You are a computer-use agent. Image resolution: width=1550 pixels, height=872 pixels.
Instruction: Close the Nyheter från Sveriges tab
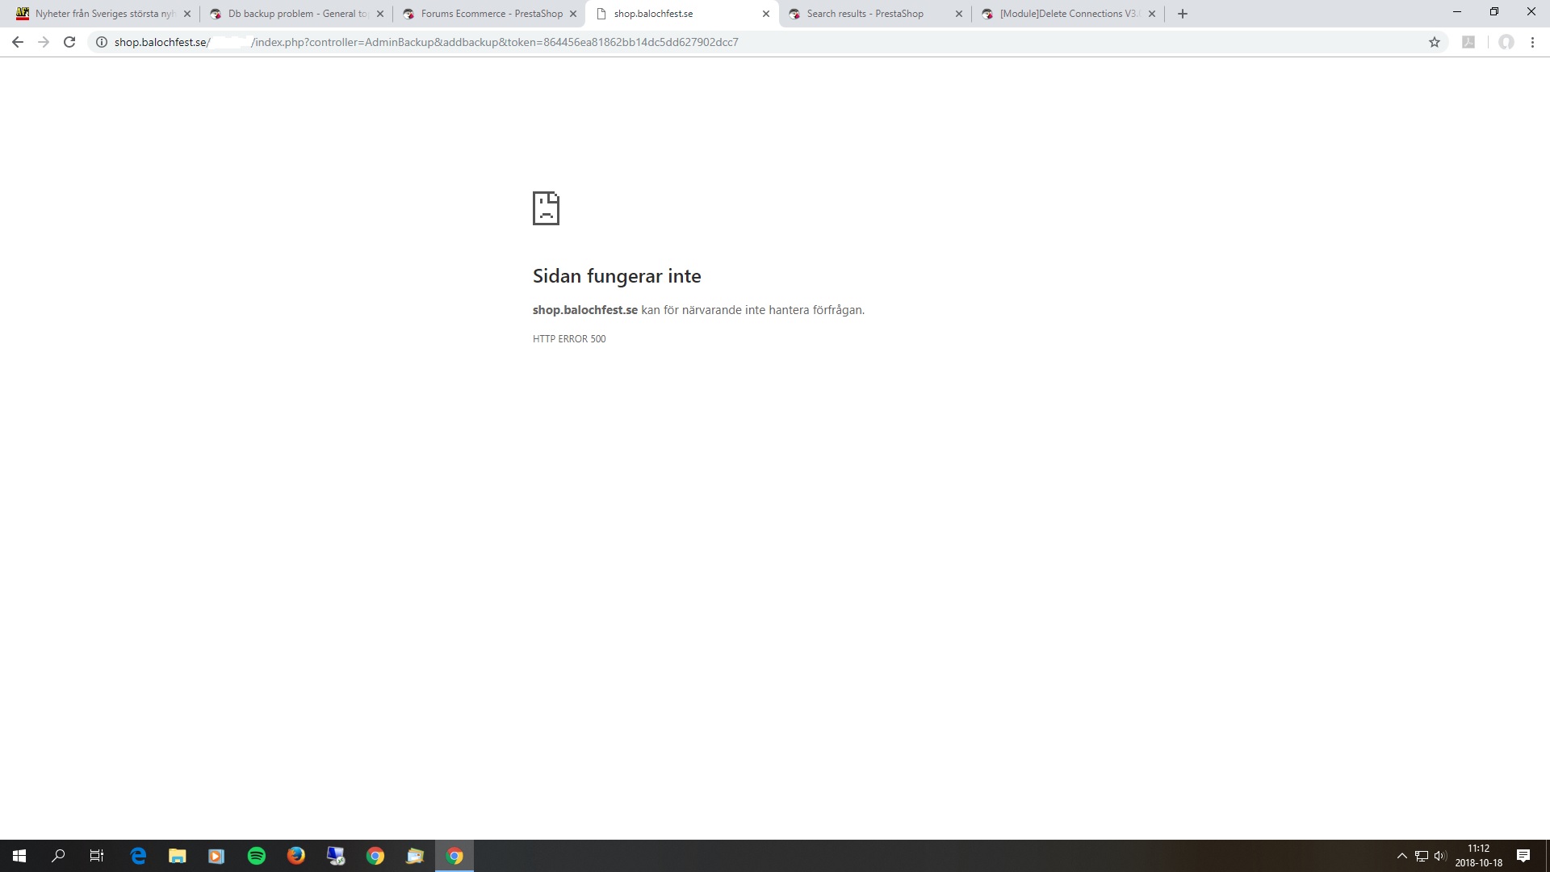pyautogui.click(x=187, y=14)
